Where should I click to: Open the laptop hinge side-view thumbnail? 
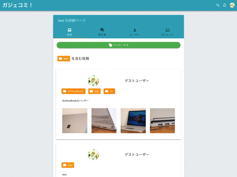pos(104,121)
